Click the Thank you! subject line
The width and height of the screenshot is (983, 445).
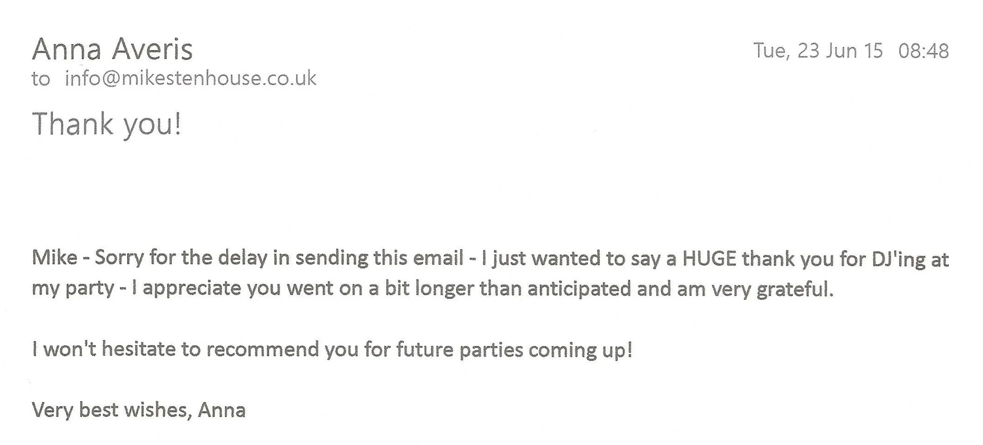point(107,125)
